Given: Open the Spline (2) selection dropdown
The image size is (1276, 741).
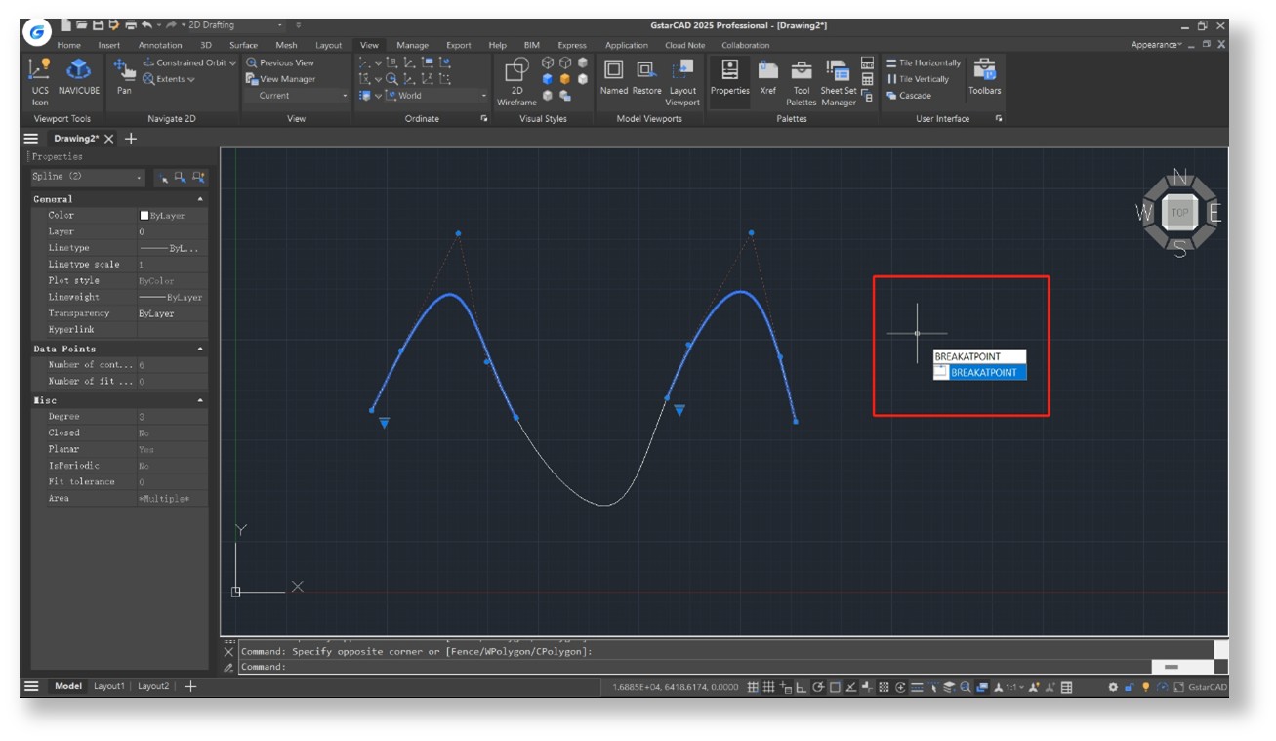Looking at the screenshot, I should click(140, 177).
